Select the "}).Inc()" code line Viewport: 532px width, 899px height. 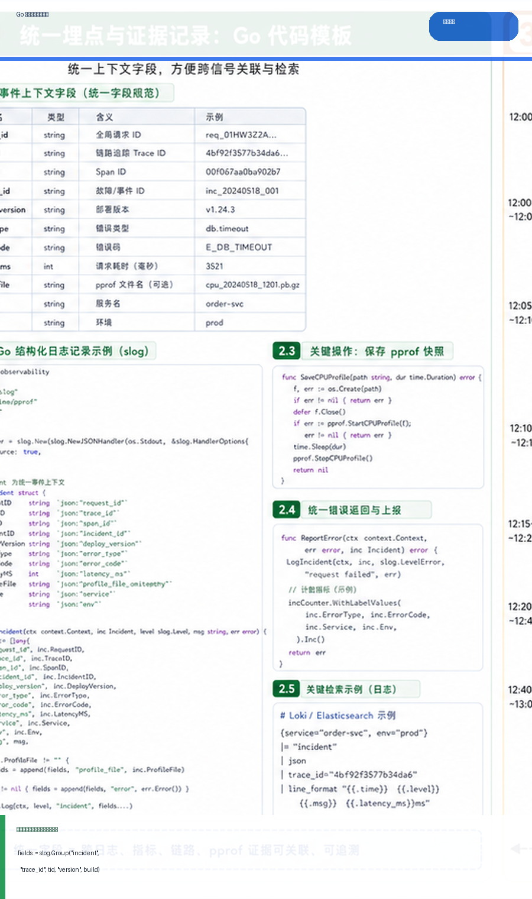click(x=310, y=639)
